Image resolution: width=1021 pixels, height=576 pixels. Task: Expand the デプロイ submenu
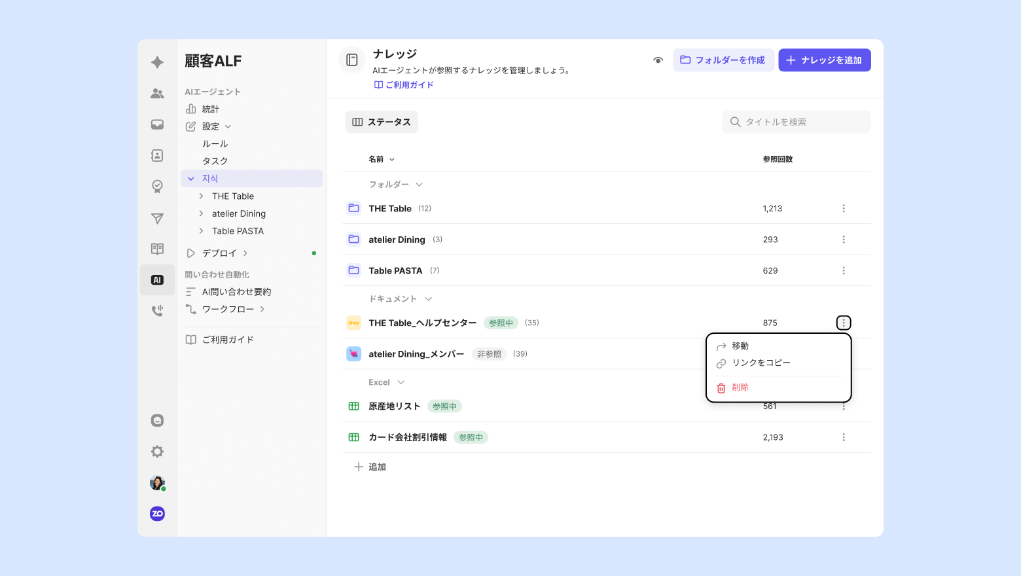245,253
